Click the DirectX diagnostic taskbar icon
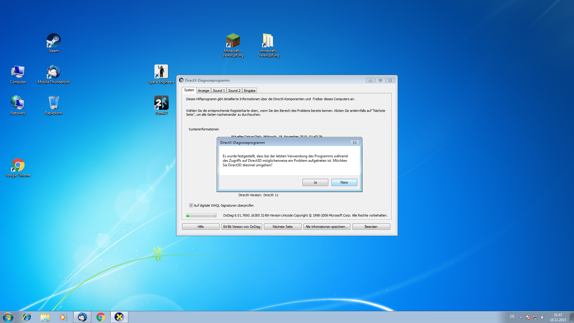 point(119,317)
